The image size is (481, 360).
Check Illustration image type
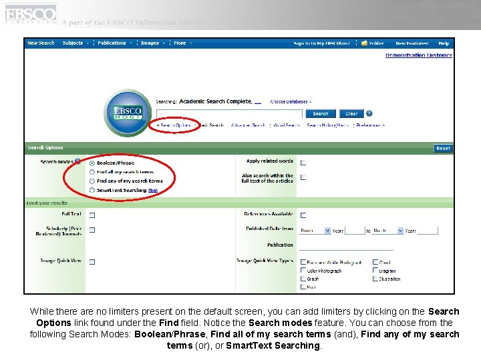(375, 279)
